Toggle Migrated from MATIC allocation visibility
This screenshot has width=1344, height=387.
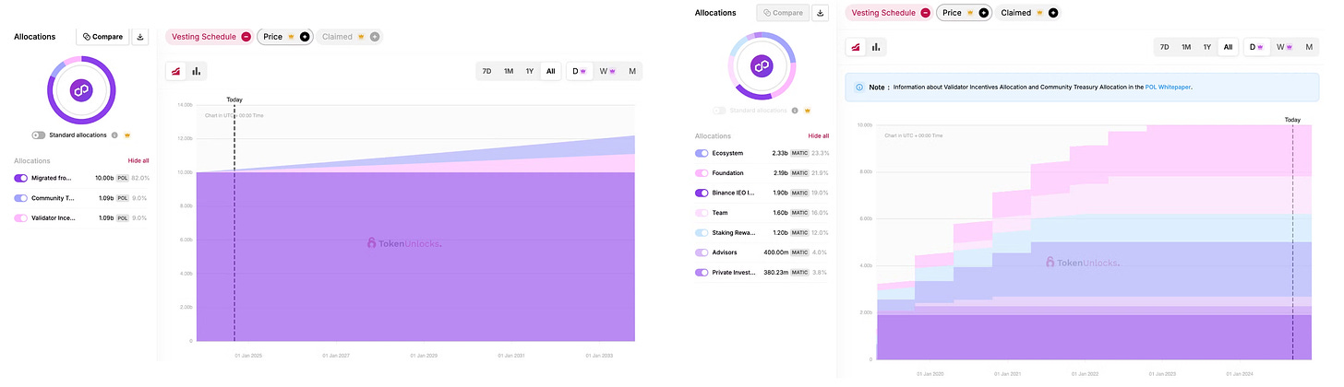pos(20,178)
